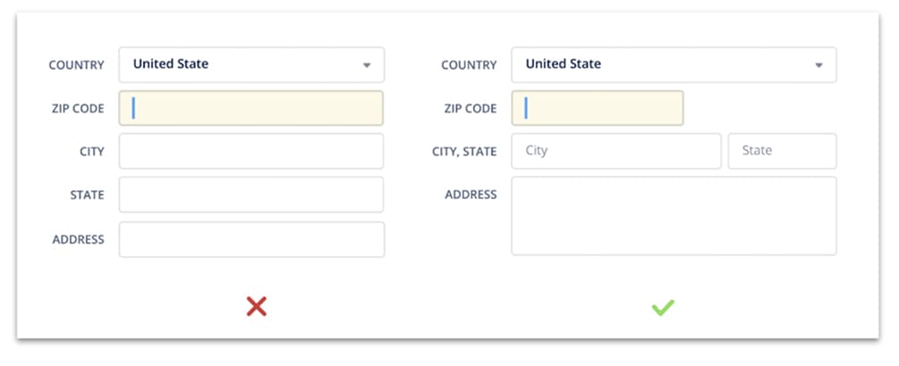Click the standalone STATE label

87,195
